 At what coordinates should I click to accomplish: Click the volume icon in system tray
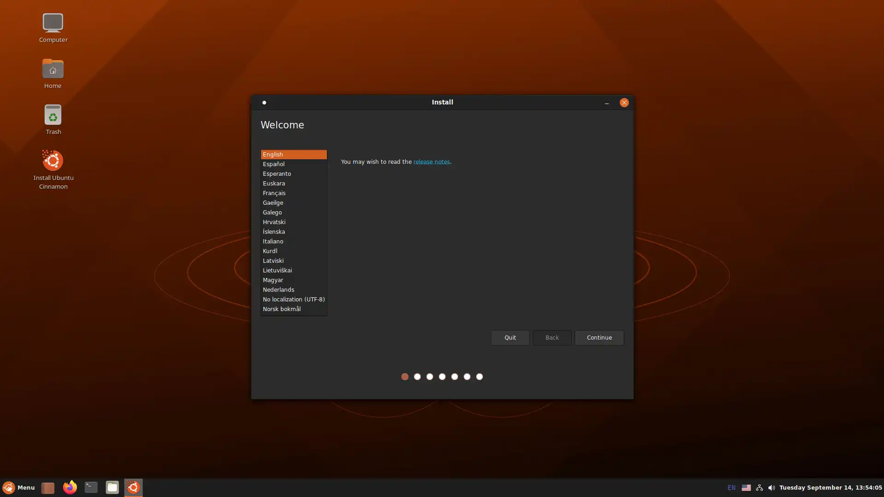click(771, 488)
